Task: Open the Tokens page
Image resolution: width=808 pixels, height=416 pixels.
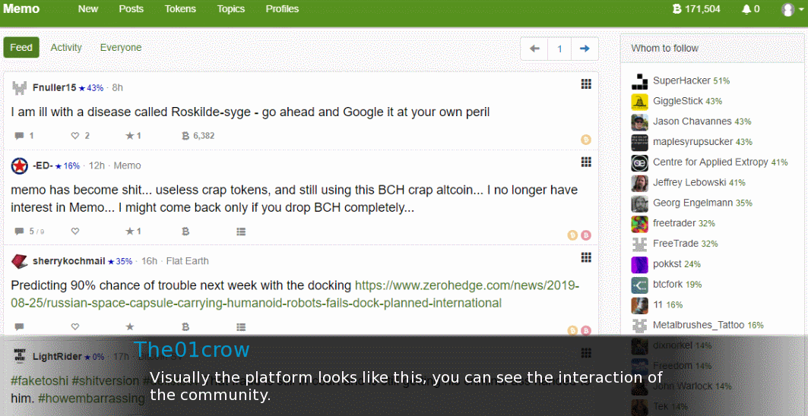Action: (180, 9)
